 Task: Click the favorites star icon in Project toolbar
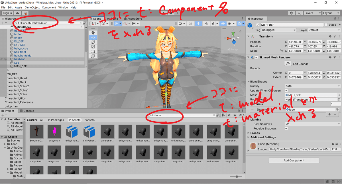point(235,115)
